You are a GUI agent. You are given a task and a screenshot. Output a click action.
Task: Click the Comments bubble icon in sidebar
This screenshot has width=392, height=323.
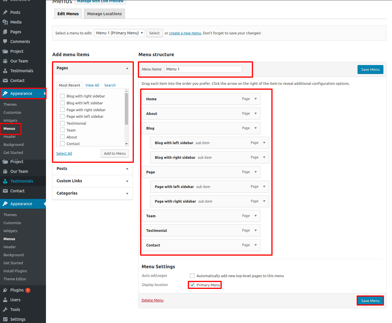(x=5, y=42)
